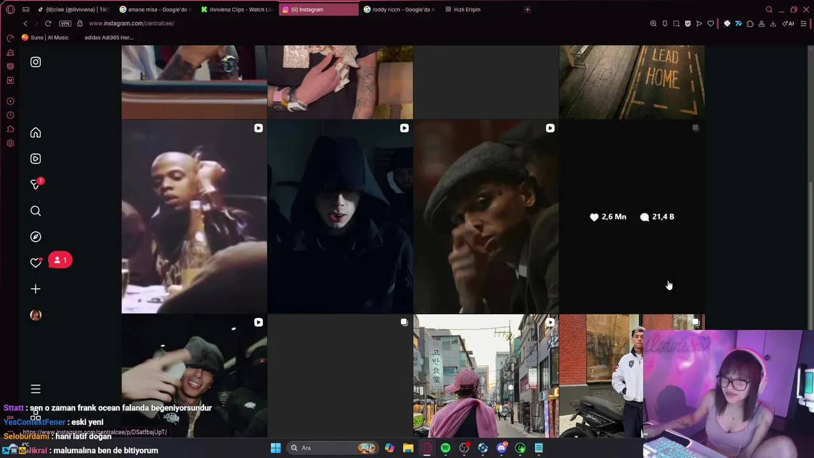
Task: Open Discord from the taskbar
Action: click(x=502, y=448)
